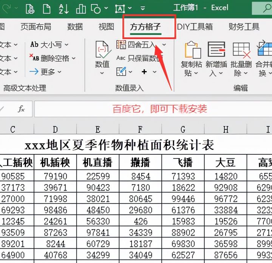Viewport: 272px width, 263px height.
Task: Click the 大小写 case conversion button
Action: coord(46,45)
